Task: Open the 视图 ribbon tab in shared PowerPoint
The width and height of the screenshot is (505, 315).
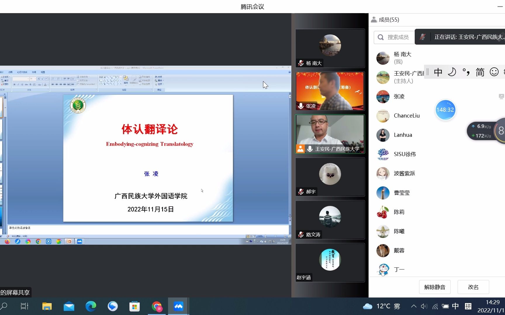Action: 43,72
